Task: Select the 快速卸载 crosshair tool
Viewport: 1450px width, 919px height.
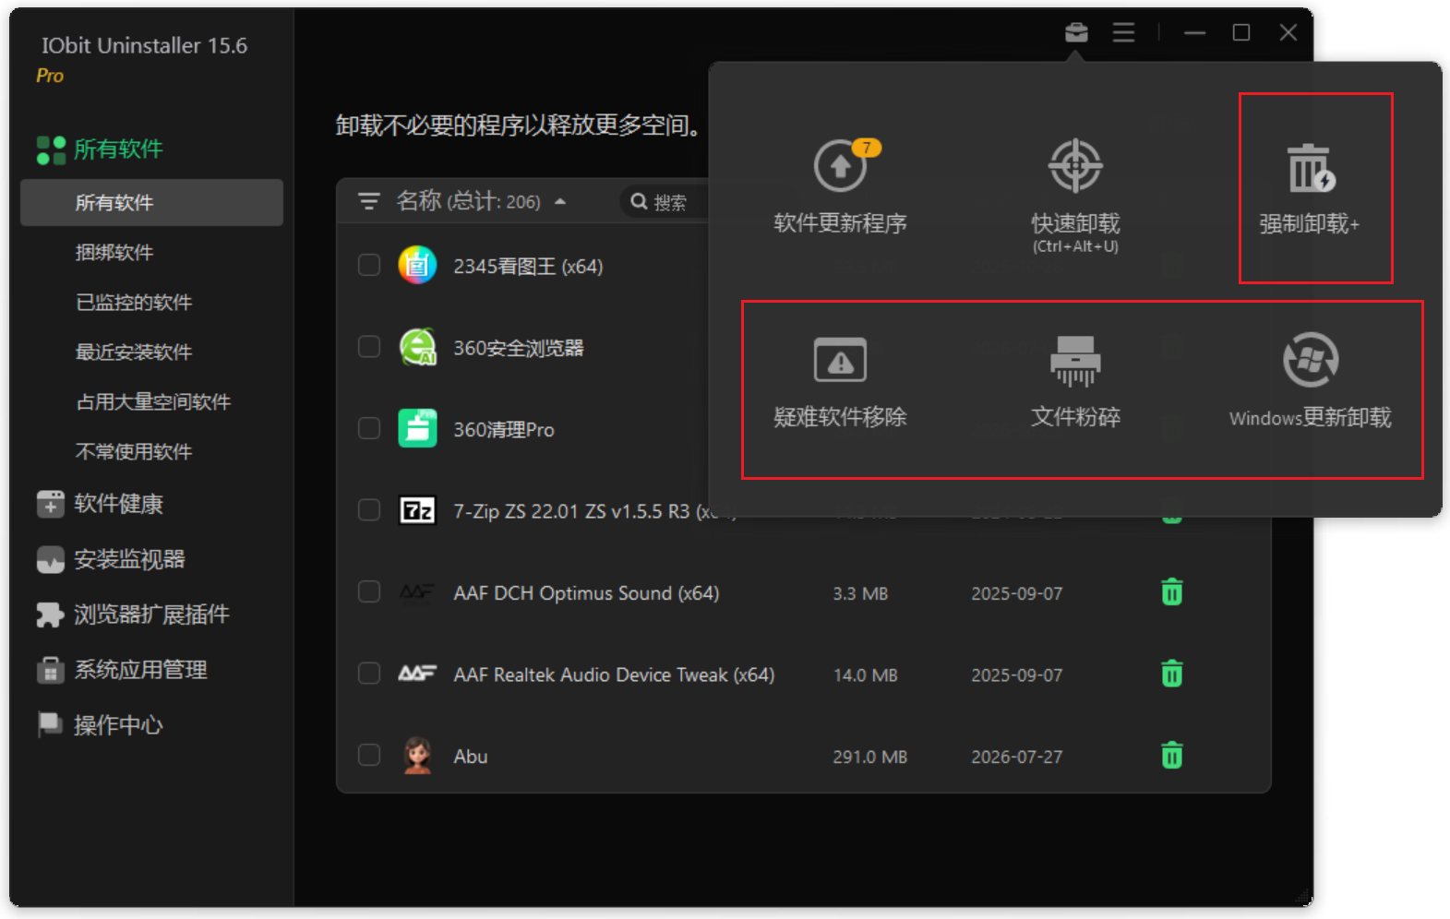Action: click(1075, 196)
